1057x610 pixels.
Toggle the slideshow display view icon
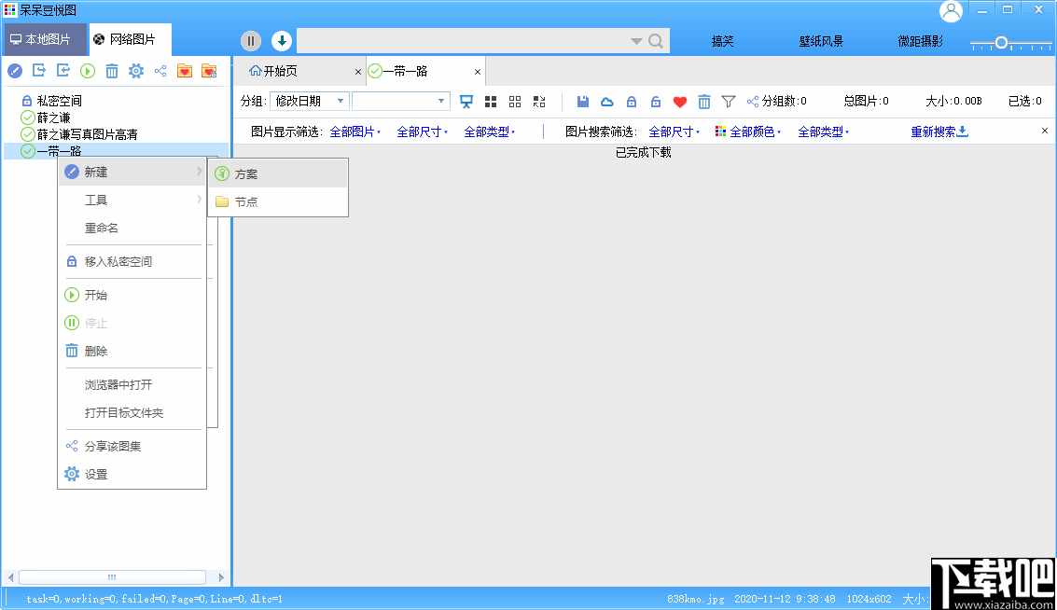pyautogui.click(x=466, y=101)
